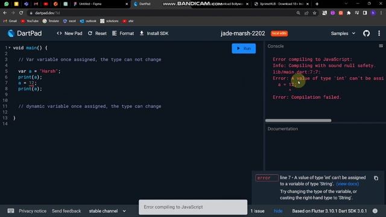
Task: Reset the pad code
Action: 97,33
